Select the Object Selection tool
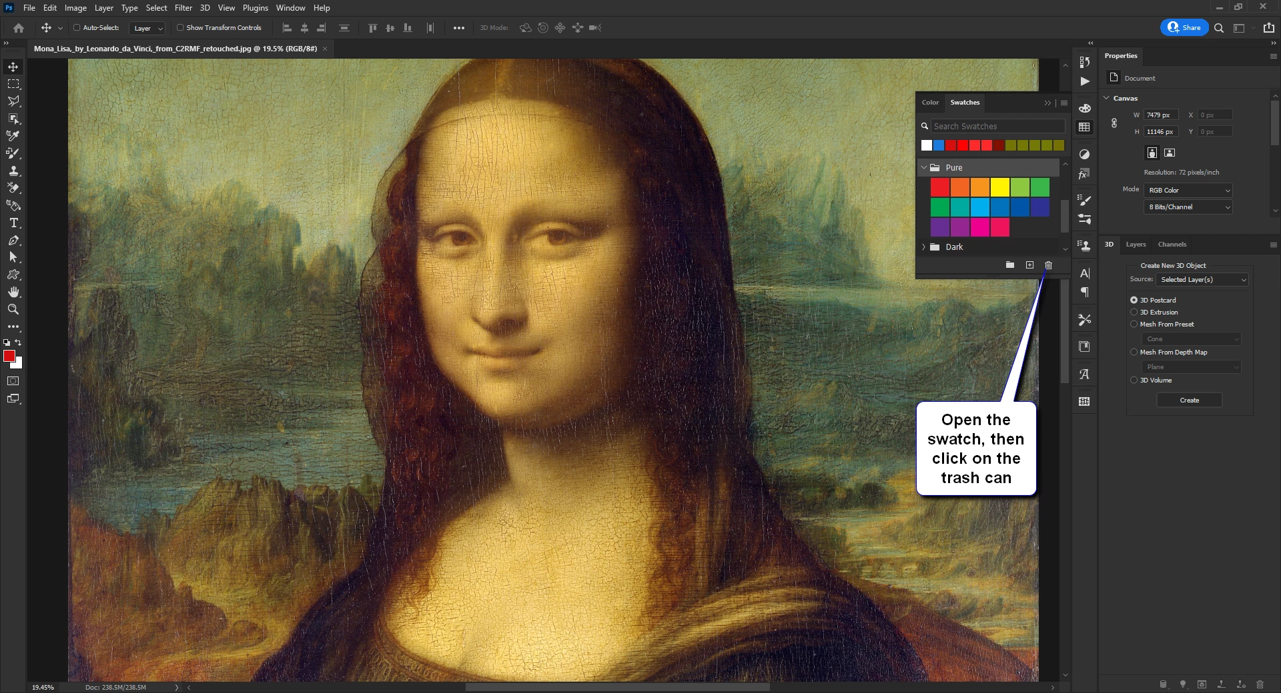Image resolution: width=1281 pixels, height=693 pixels. [x=13, y=119]
